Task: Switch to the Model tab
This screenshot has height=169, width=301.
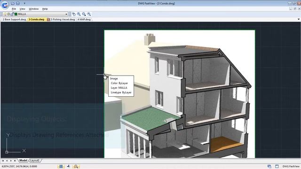Action: point(23,161)
